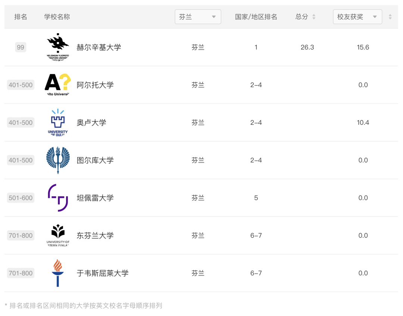
Task: Open 坦佩雷大学 school page
Action: point(95,198)
